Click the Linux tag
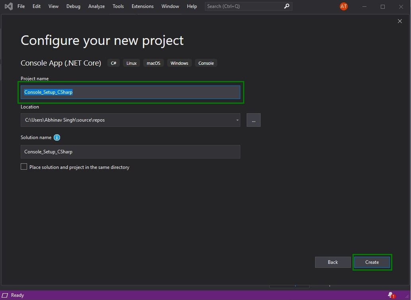 coord(132,63)
